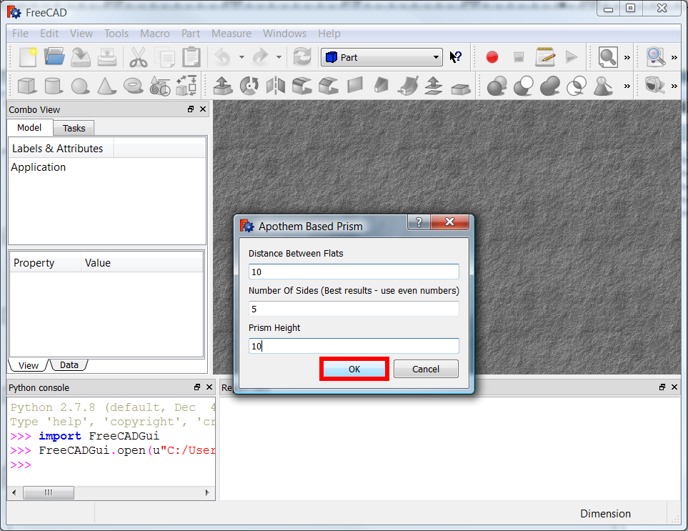Viewport: 688px width, 531px height.
Task: Open the Tools menu
Action: tap(116, 34)
